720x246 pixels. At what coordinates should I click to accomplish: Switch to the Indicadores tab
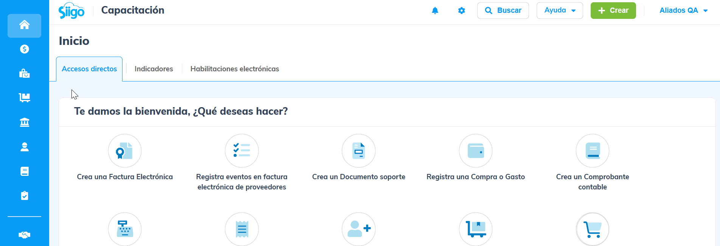coord(154,69)
